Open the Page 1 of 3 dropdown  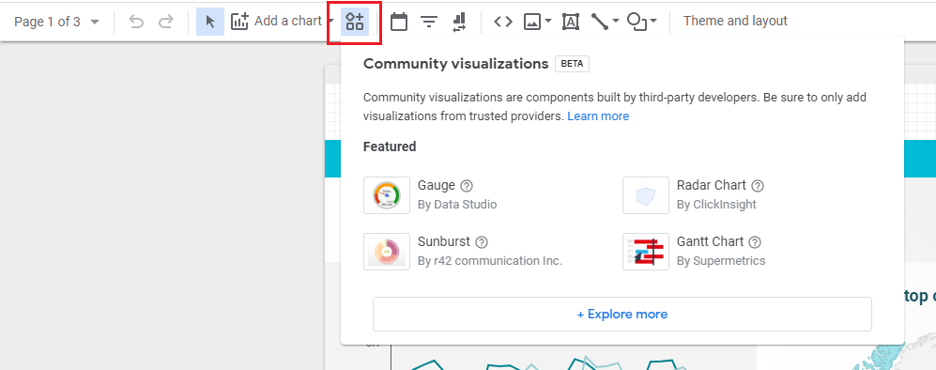(57, 23)
